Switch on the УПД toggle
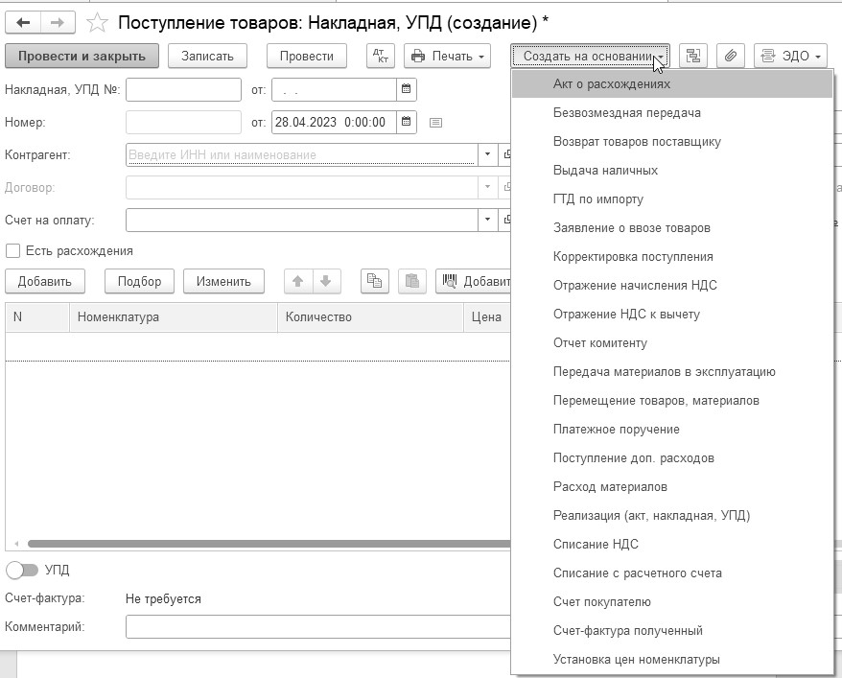Image resolution: width=842 pixels, height=678 pixels. click(22, 570)
